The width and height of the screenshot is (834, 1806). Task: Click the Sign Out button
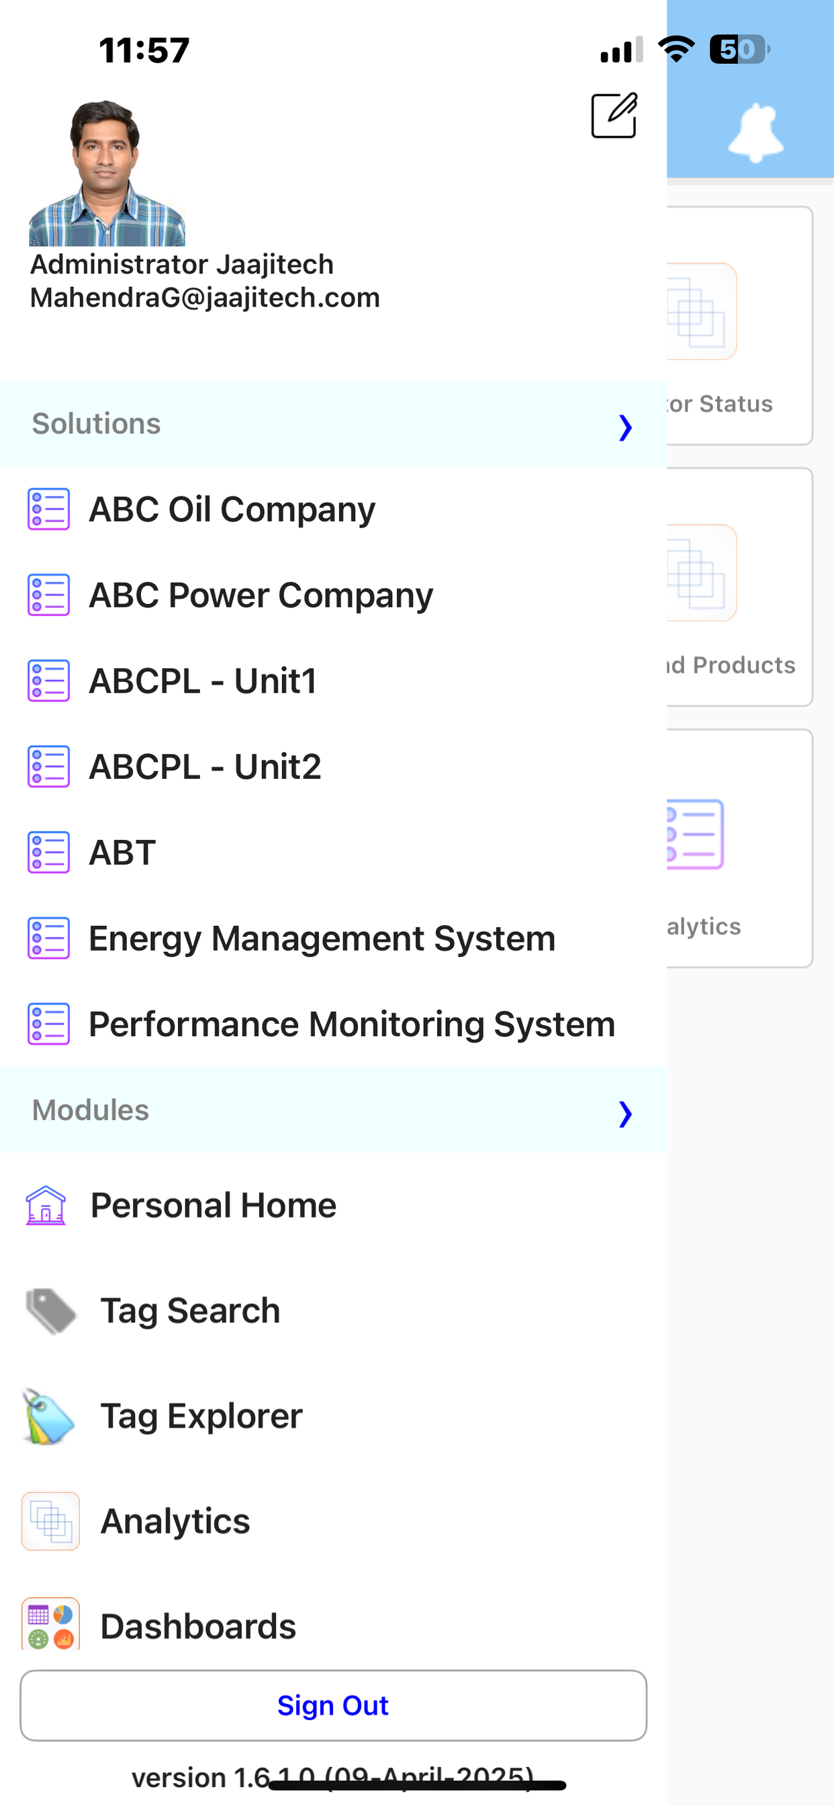[x=333, y=1705]
